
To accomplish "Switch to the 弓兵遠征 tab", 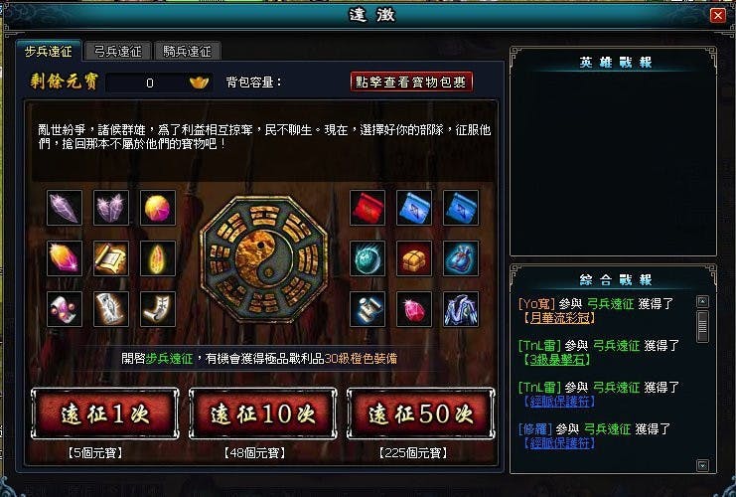I will pyautogui.click(x=118, y=52).
